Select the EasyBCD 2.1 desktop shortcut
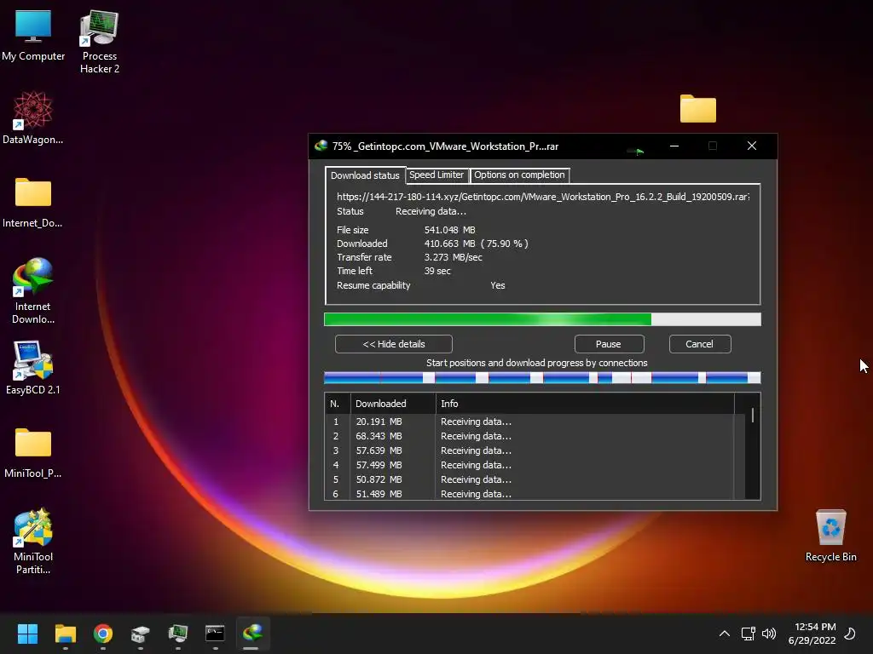The height and width of the screenshot is (654, 873). pos(33,368)
